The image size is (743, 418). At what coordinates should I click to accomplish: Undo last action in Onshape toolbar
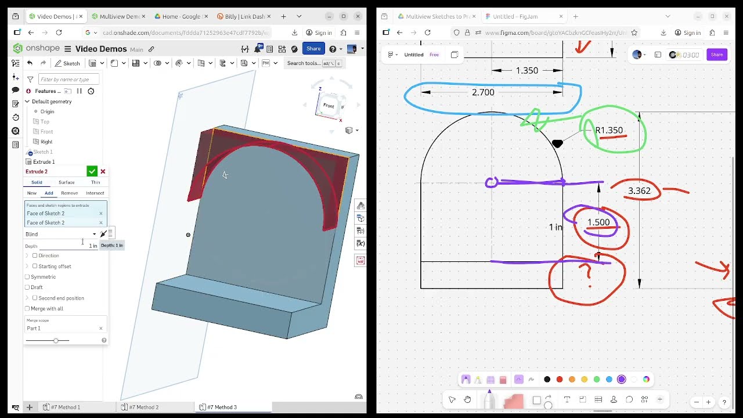click(30, 63)
